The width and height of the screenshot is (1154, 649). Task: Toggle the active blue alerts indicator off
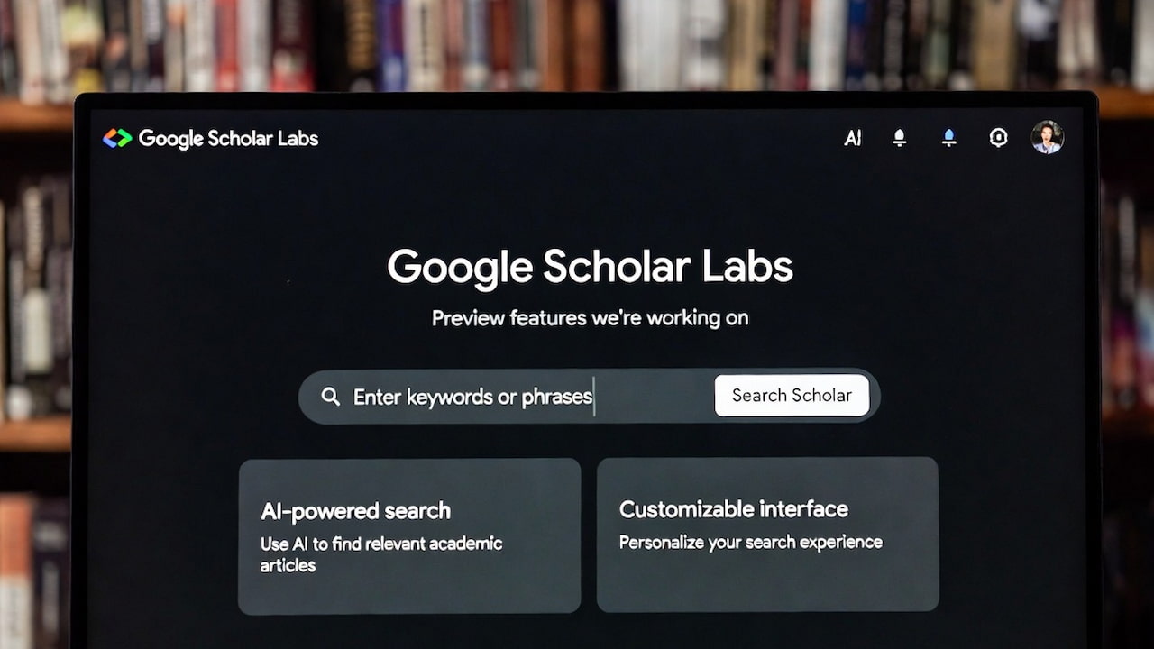coord(948,138)
